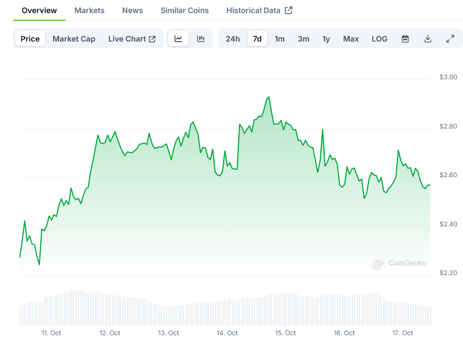The width and height of the screenshot is (463, 350).
Task: Toggle LOG scale on chart
Action: point(379,39)
